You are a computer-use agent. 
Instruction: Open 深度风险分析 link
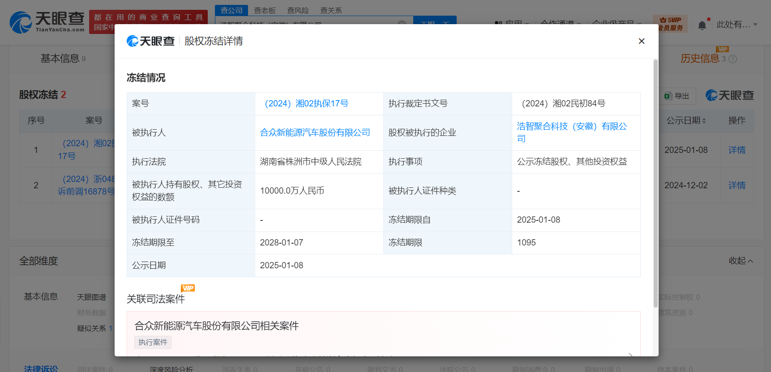(x=171, y=369)
